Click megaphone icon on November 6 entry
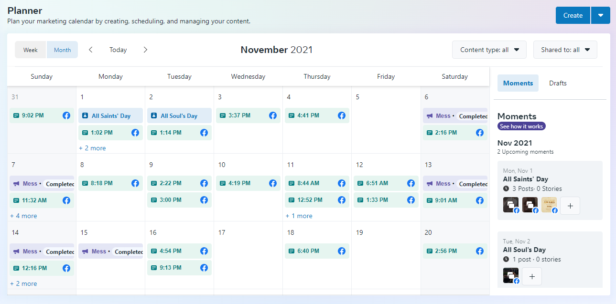 pyautogui.click(x=430, y=115)
